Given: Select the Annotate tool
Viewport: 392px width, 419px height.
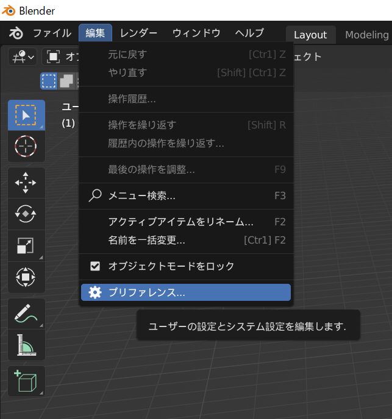Looking at the screenshot, I should pyautogui.click(x=26, y=314).
